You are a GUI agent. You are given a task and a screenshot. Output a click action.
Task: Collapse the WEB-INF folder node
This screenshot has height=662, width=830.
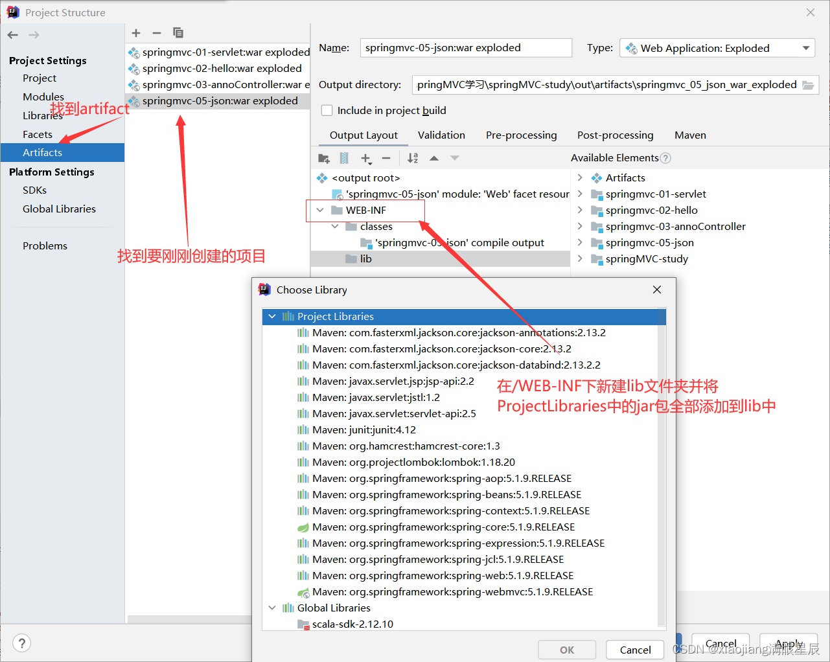pos(320,210)
